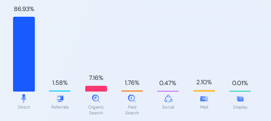Click the pink Organic Search bar
271x121 pixels.
96,89
